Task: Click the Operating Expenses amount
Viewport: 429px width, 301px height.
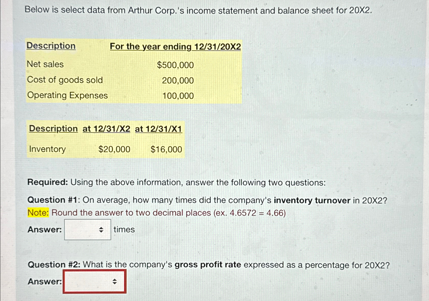Action: 178,96
